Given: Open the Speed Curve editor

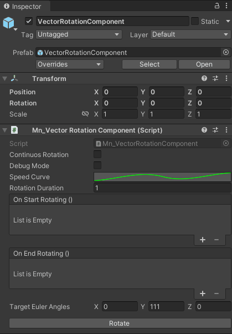Looking at the screenshot, I should click(162, 177).
